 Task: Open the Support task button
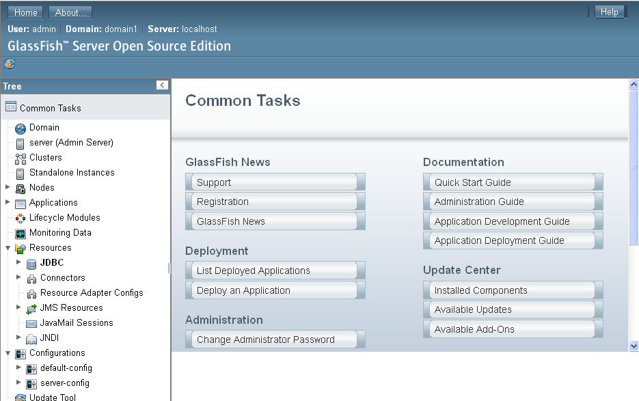(x=275, y=182)
